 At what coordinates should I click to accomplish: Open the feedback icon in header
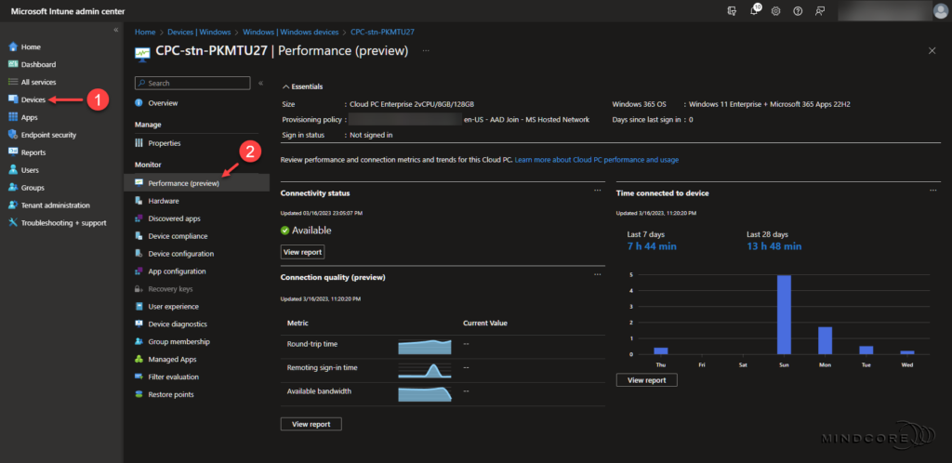[820, 11]
